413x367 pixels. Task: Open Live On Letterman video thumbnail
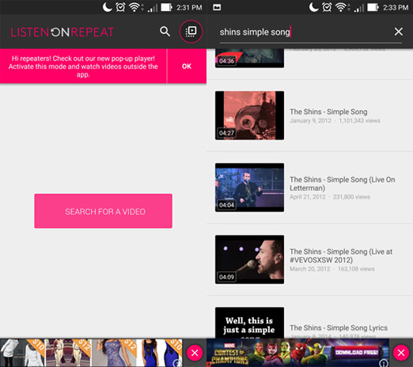(x=249, y=187)
